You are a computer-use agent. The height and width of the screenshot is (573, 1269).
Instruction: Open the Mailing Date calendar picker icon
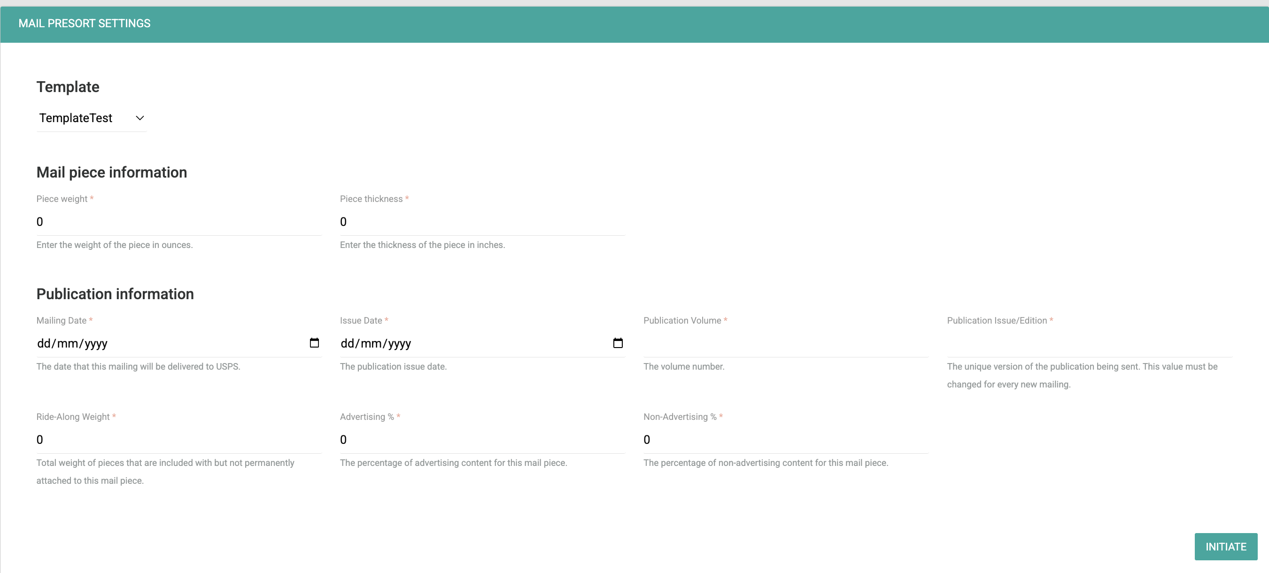point(314,342)
